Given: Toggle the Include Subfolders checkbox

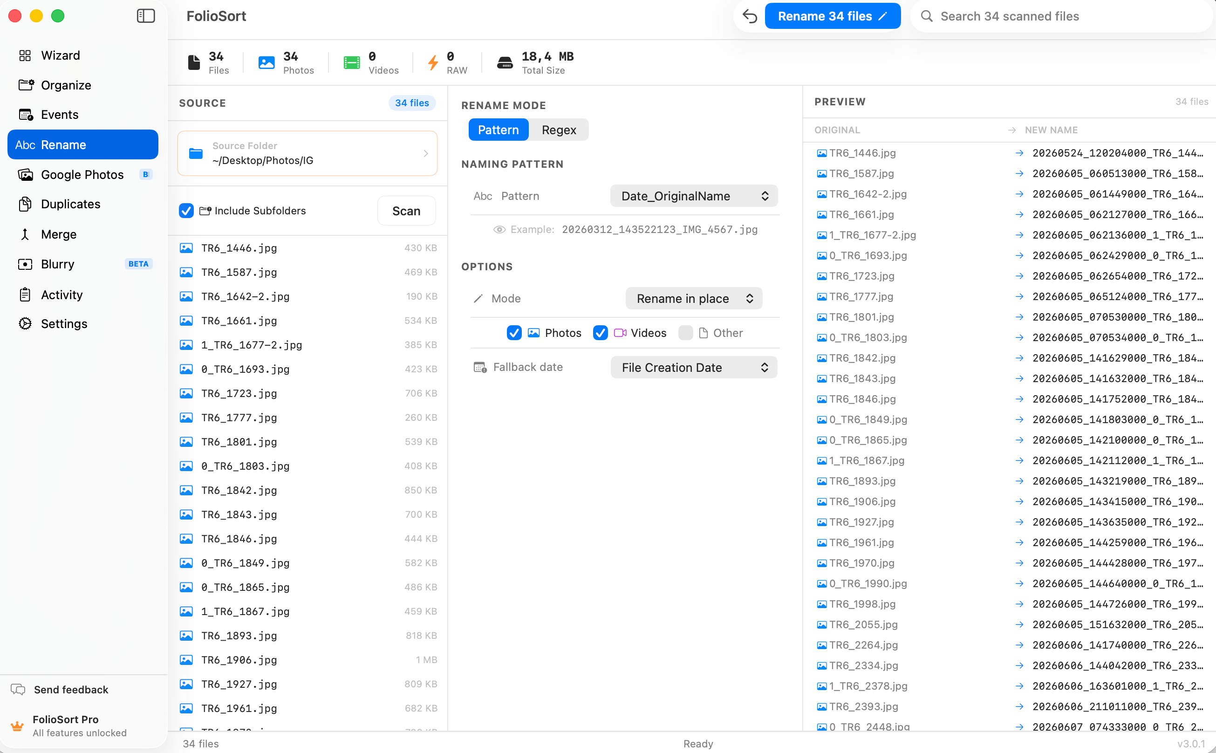Looking at the screenshot, I should 186,211.
